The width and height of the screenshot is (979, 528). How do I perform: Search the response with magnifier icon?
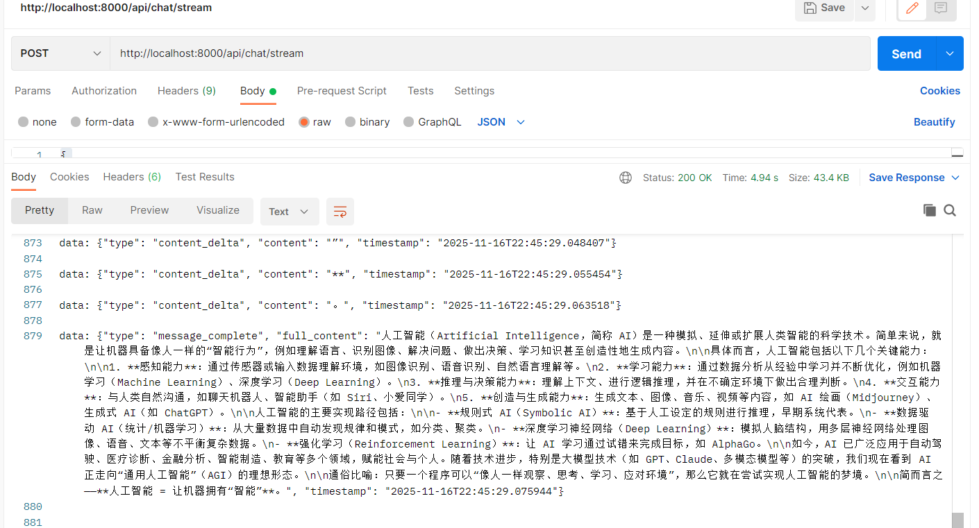coord(950,210)
